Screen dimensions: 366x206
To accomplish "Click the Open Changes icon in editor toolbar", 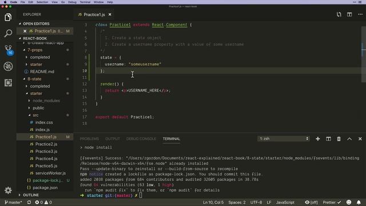I will coord(339,14).
